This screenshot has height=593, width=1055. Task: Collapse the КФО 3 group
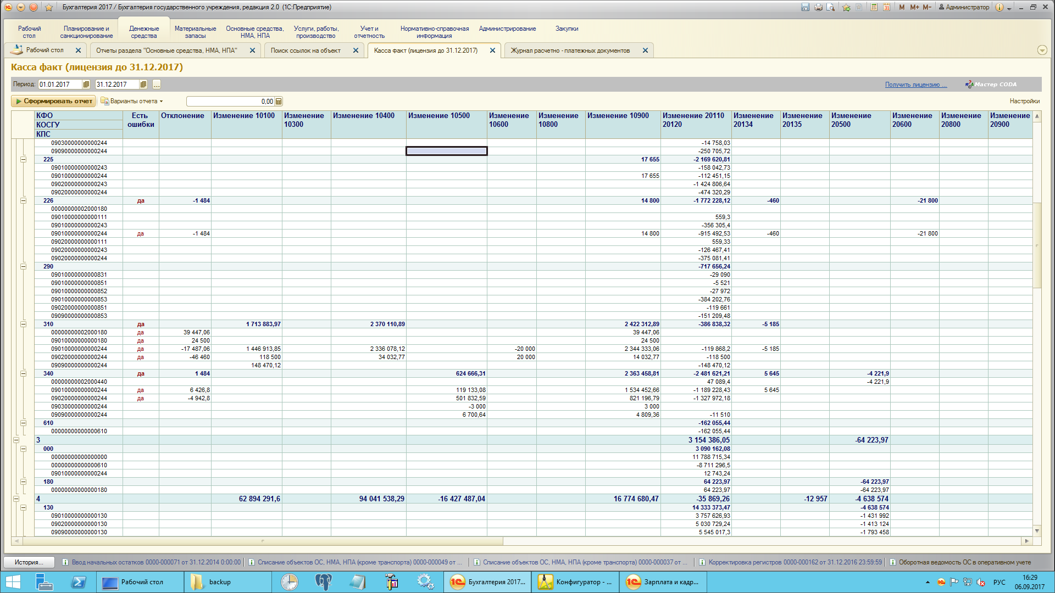16,440
